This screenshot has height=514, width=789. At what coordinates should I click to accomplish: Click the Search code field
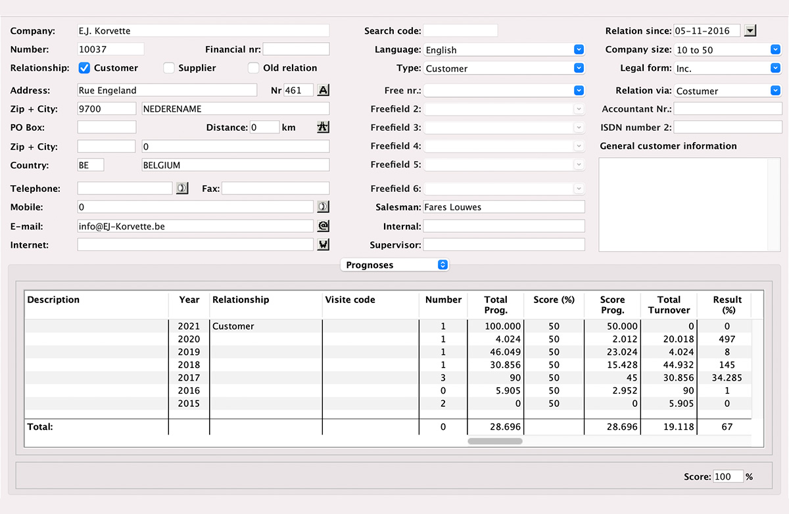coord(460,30)
